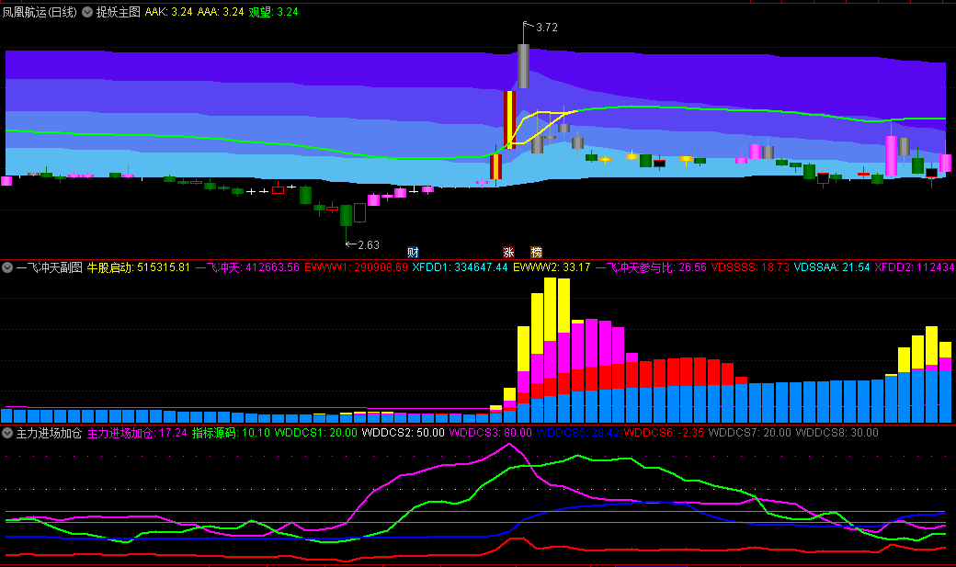Select the AAK: 3.24 value

169,12
